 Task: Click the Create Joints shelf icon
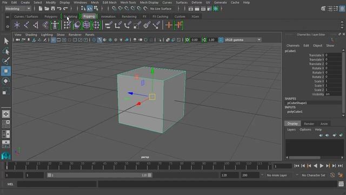[x=26, y=25]
